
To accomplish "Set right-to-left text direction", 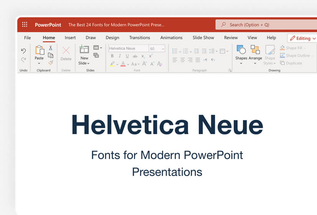I will (213, 60).
